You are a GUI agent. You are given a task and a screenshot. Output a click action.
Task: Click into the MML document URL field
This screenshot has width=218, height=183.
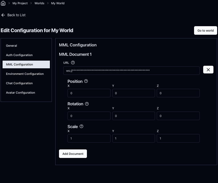tap(131, 71)
